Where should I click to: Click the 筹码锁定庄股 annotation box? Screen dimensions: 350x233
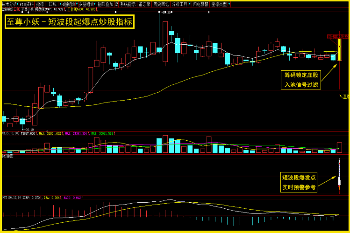click(301, 80)
